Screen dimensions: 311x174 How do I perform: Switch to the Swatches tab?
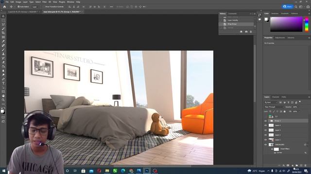[275, 14]
